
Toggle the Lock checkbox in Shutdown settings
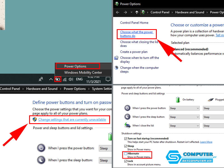point(125,161)
